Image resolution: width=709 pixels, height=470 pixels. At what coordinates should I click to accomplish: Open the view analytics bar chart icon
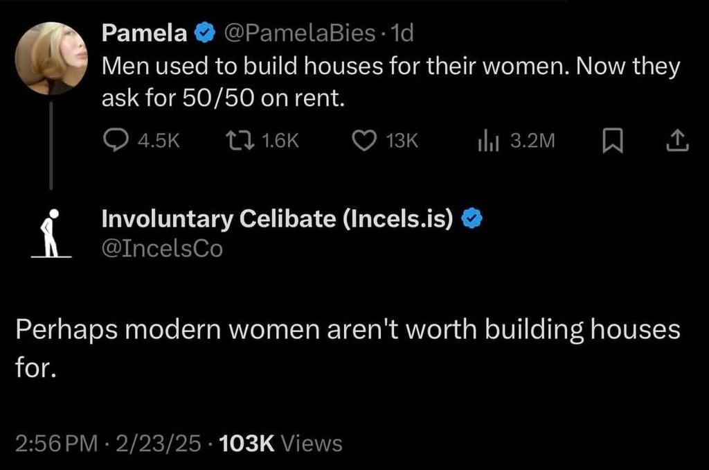point(487,141)
